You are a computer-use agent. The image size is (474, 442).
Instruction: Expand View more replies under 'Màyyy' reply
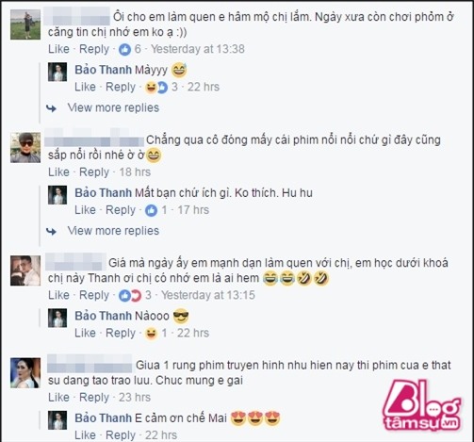[113, 107]
